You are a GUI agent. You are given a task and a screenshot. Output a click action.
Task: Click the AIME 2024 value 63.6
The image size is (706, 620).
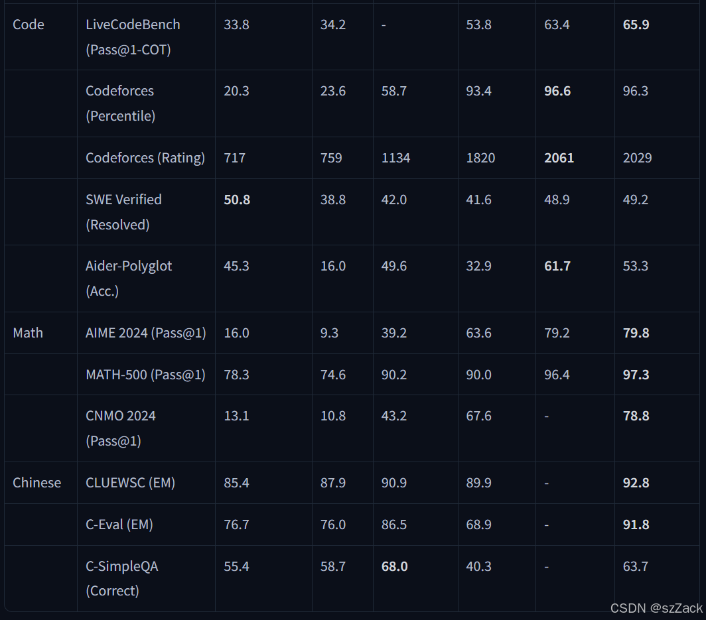[478, 332]
